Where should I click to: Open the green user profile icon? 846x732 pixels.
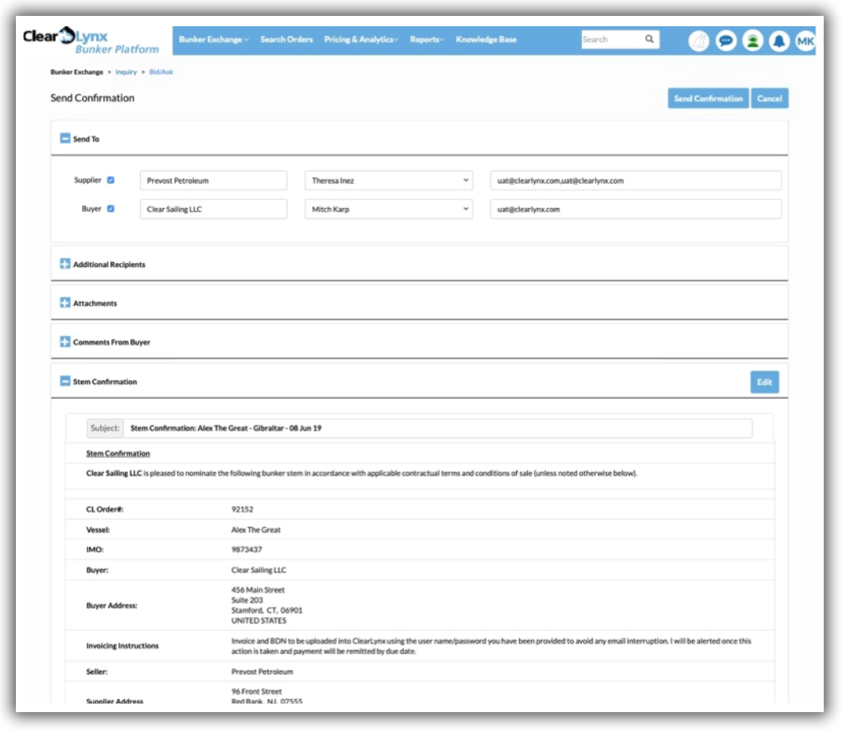752,41
